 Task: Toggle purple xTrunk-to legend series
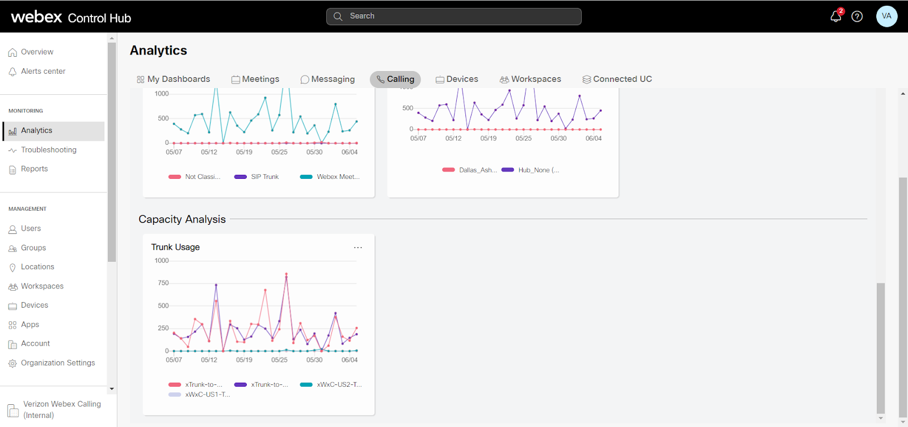tap(261, 384)
